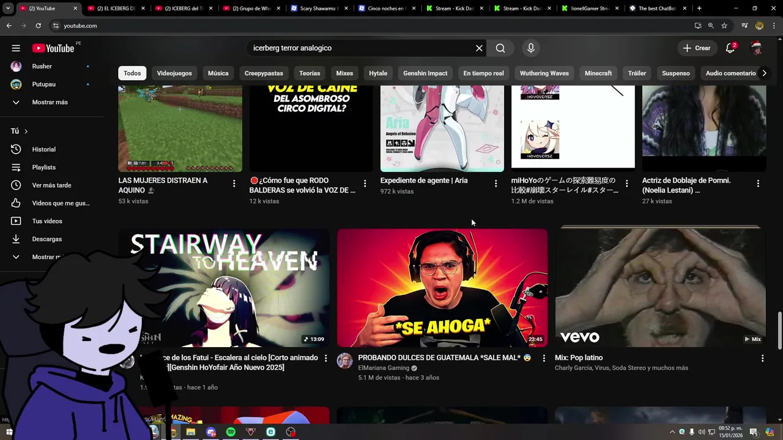783x440 pixels.
Task: Open the vevo Pop latino mix thumbnail
Action: pos(661,288)
